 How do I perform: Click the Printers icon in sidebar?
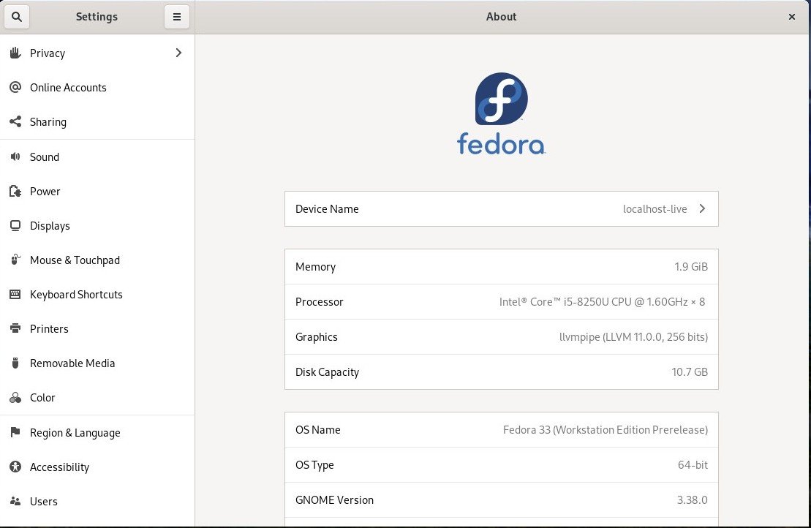pos(15,328)
